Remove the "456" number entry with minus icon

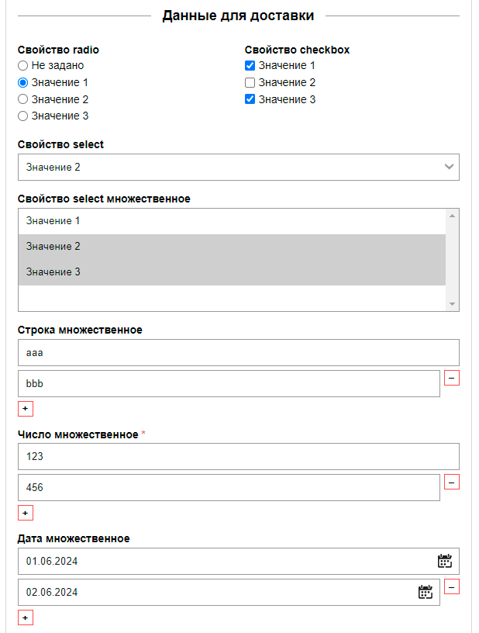coord(453,482)
